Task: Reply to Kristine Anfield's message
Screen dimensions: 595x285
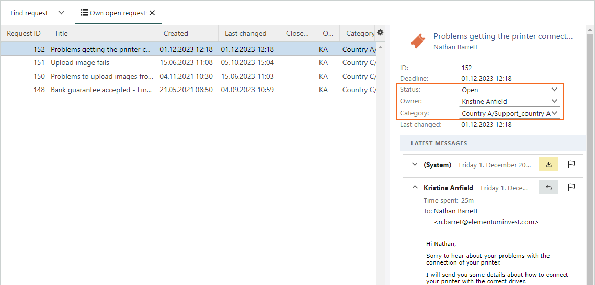Action: tap(548, 187)
